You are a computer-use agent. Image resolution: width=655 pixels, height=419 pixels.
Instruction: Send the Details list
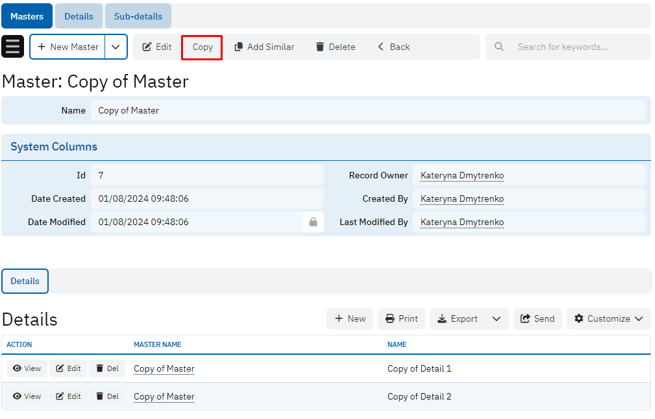[538, 318]
